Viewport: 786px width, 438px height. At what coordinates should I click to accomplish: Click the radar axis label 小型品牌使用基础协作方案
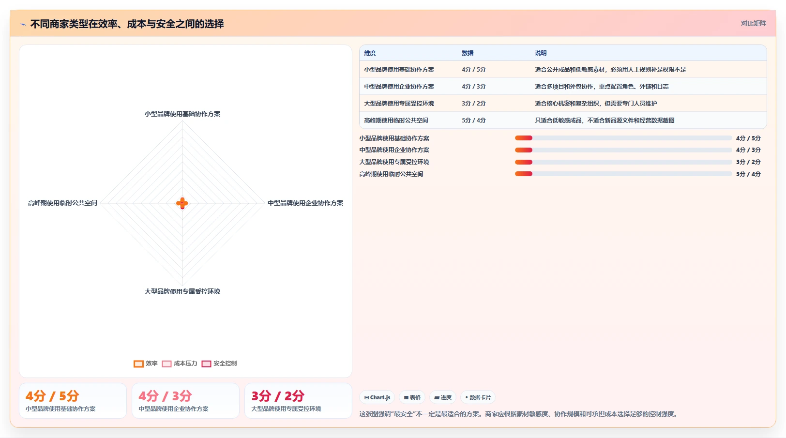point(182,114)
